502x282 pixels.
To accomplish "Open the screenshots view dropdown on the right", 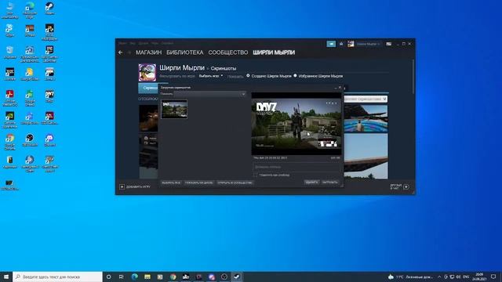I will (366, 99).
